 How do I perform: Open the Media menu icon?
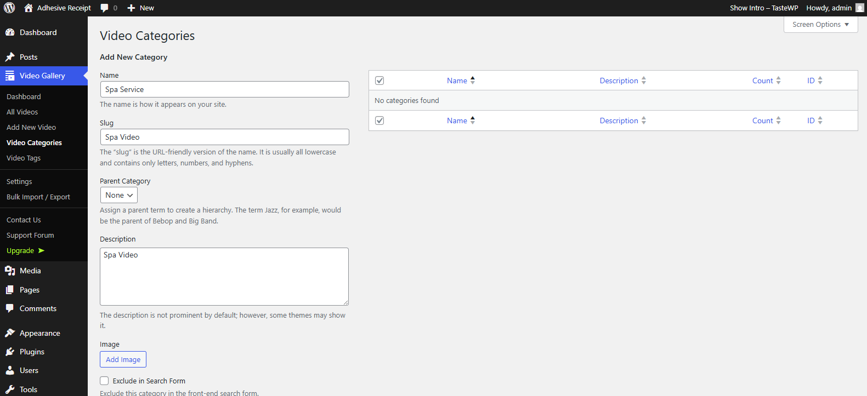tap(10, 271)
